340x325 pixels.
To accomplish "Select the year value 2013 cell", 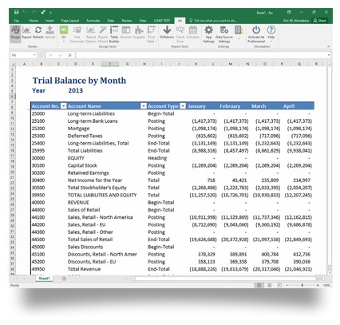I will (x=76, y=90).
